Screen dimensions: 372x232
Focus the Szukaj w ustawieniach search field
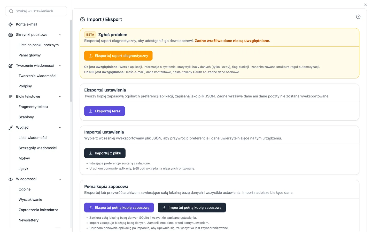[x=36, y=11]
